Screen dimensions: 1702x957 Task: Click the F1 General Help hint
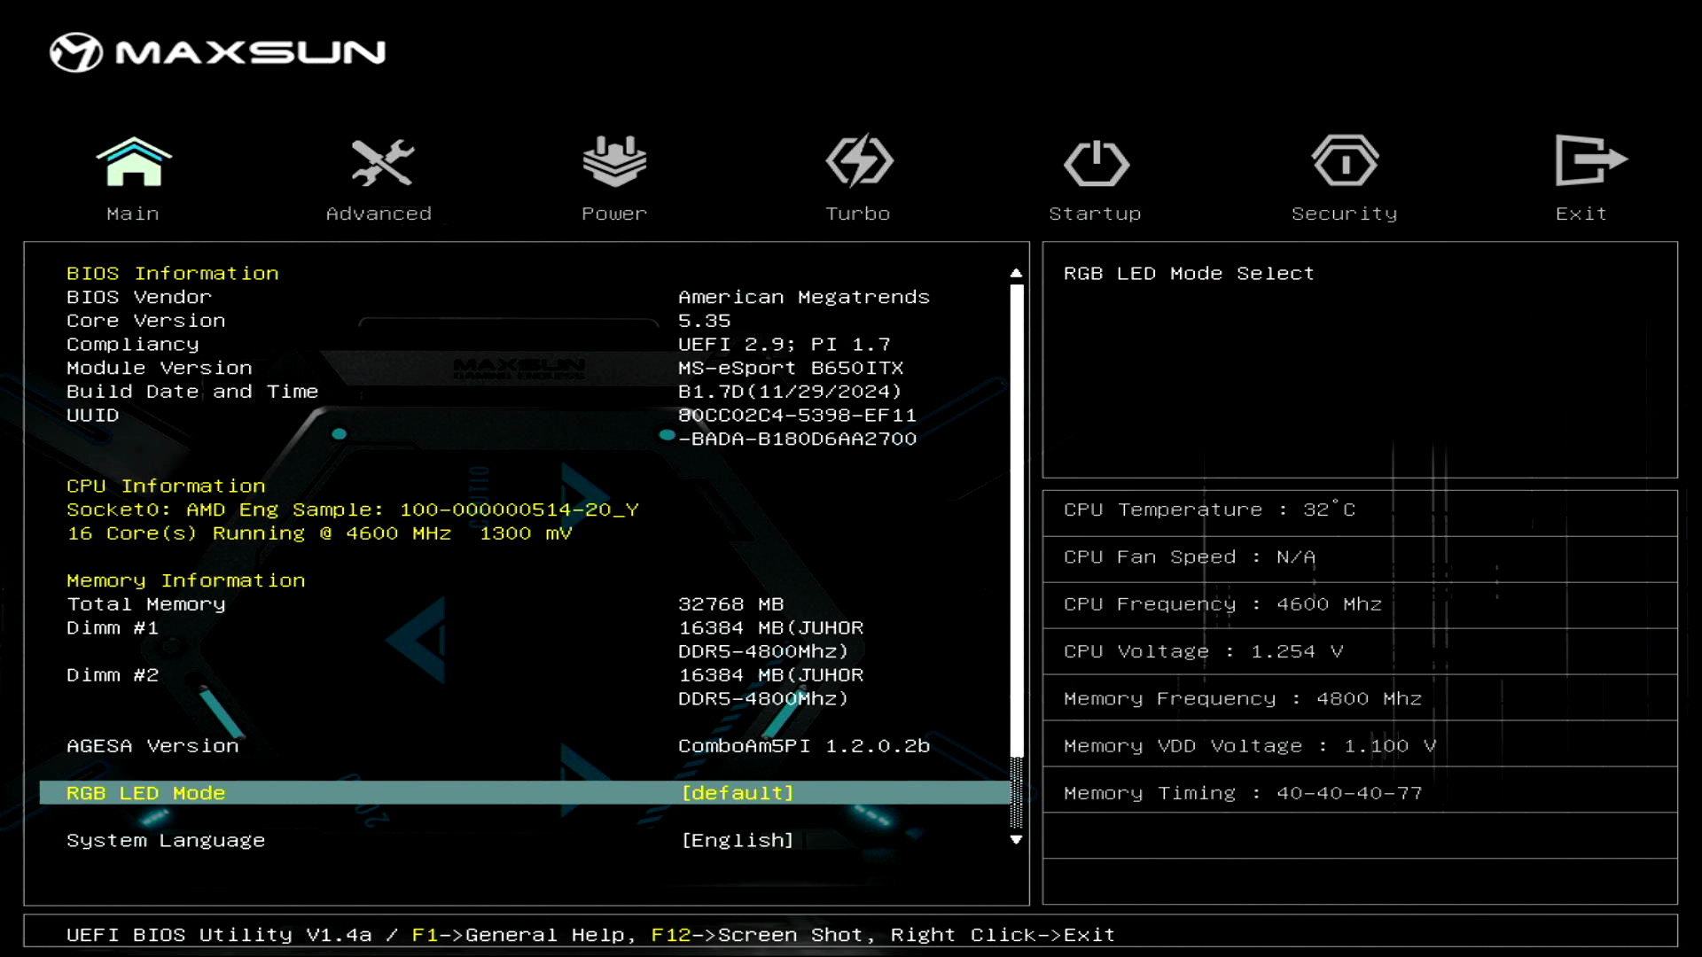point(523,935)
